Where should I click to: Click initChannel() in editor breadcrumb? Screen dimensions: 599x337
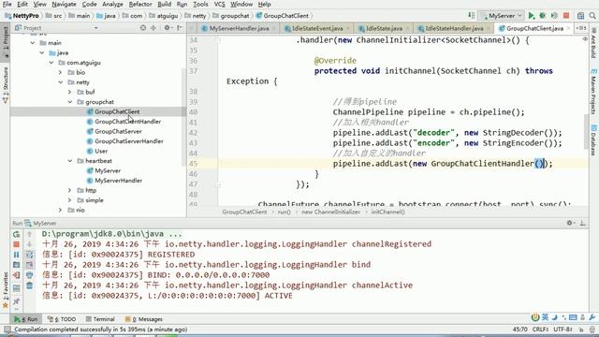pyautogui.click(x=388, y=212)
